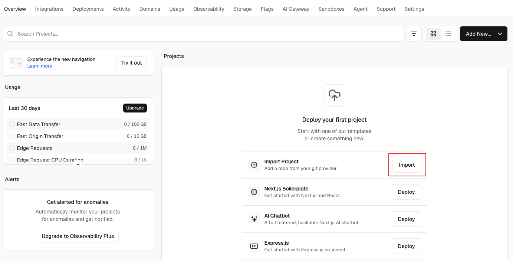Switch to grid view layout
The image size is (513, 261).
point(433,34)
